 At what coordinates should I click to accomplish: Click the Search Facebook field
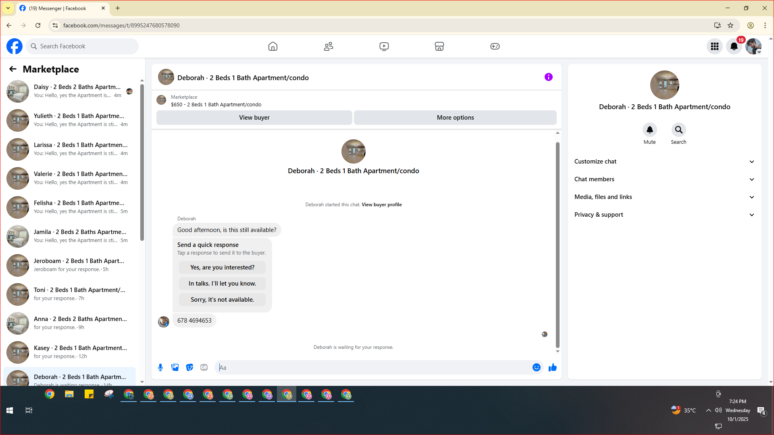pyautogui.click(x=82, y=46)
